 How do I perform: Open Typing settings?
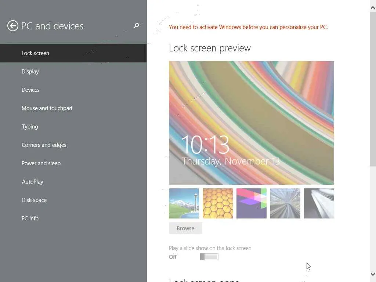point(30,127)
